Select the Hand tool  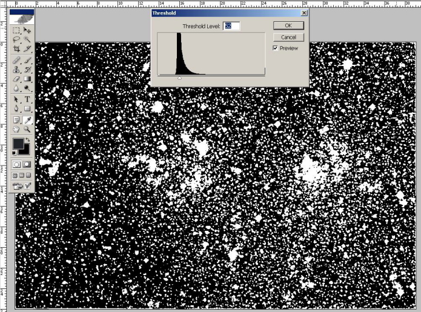[16, 130]
